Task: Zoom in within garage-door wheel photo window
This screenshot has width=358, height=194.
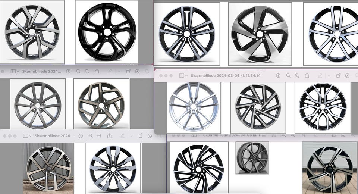Action: tap(99, 136)
